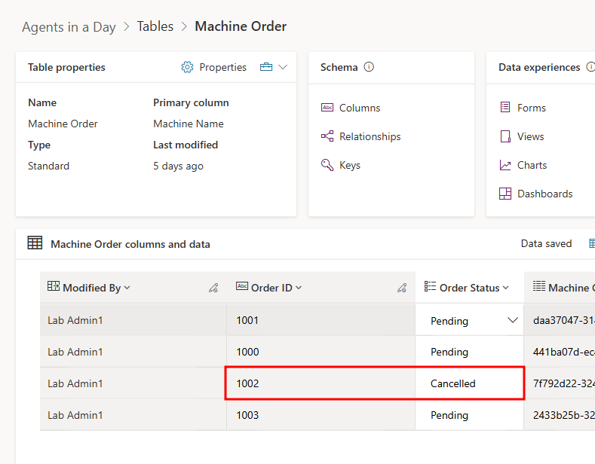
Task: Click the Relationships icon in Schema
Action: pos(327,136)
